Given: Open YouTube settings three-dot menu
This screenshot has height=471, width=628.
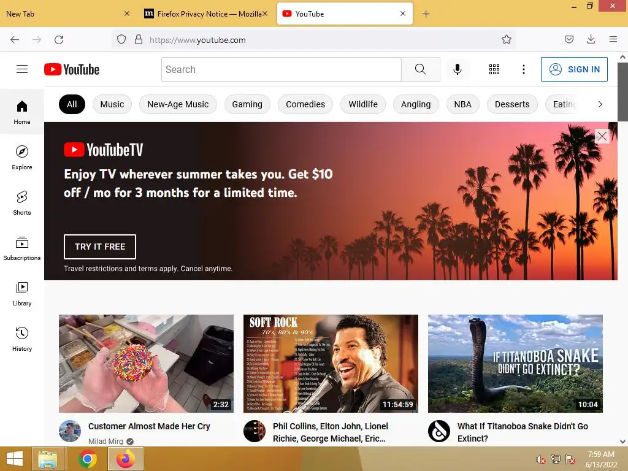Looking at the screenshot, I should tap(524, 69).
